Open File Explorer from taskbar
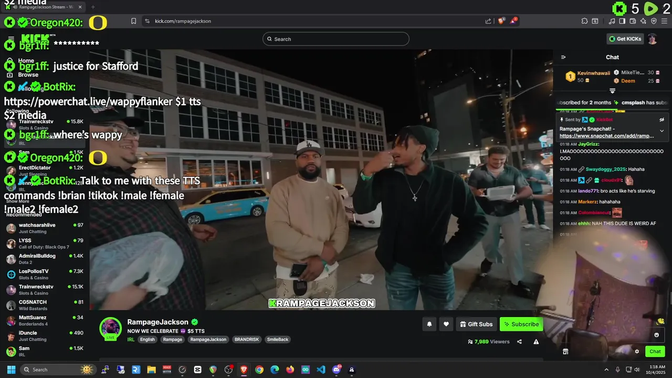 coord(151,370)
